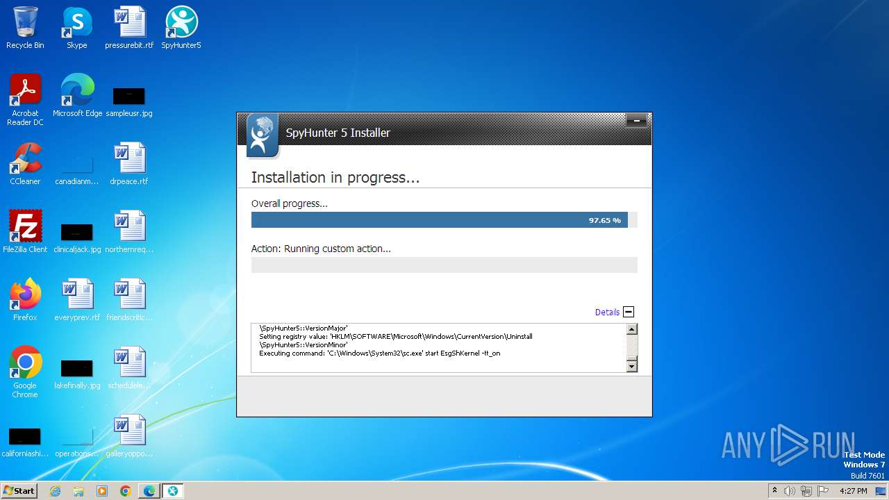Screen dimensions: 889x500
Task: Click 'Executing command' log line
Action: (x=380, y=353)
